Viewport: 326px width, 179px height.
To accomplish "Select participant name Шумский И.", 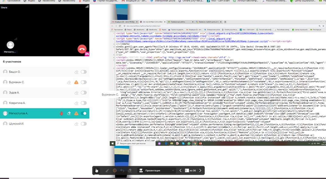I will (16, 124).
